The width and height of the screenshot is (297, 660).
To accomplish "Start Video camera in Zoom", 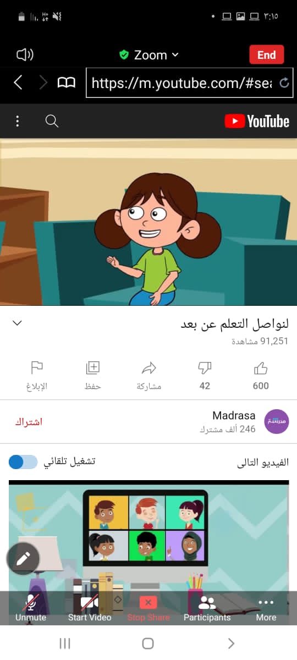I will (x=90, y=608).
